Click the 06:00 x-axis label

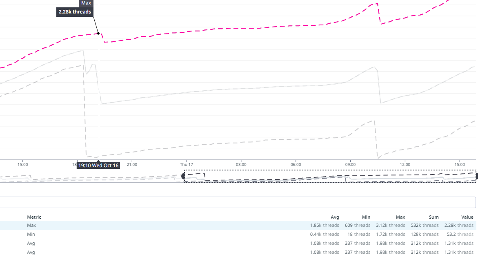pos(296,165)
